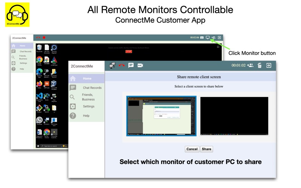Open Friends, Business in the back window sidebar

22,57
